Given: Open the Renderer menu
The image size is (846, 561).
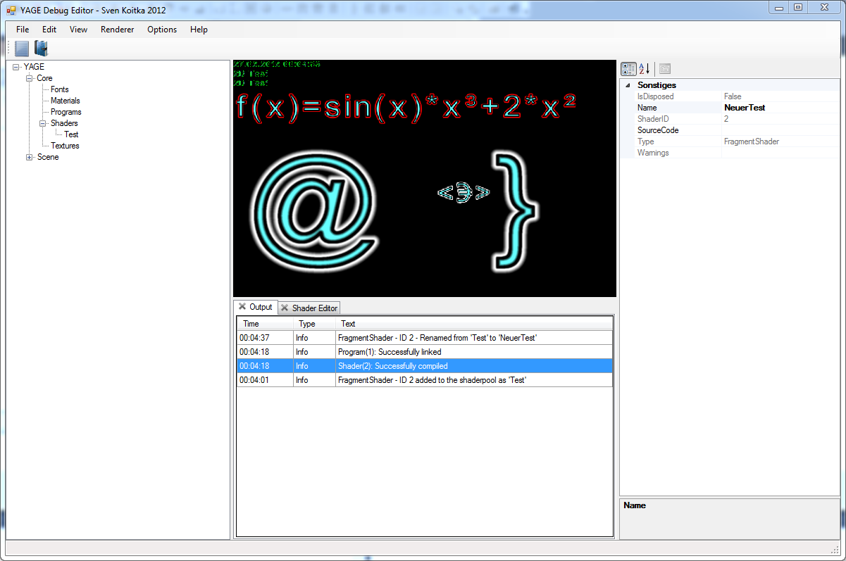Looking at the screenshot, I should click(x=117, y=30).
